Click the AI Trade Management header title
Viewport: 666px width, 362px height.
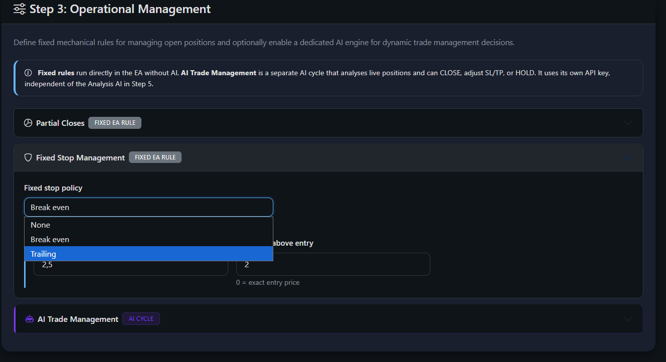coord(78,319)
